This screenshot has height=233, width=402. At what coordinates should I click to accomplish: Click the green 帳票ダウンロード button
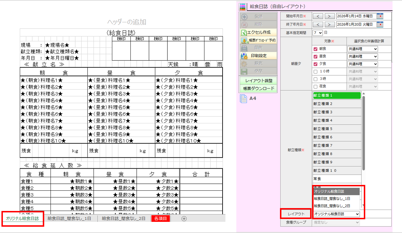[259, 88]
